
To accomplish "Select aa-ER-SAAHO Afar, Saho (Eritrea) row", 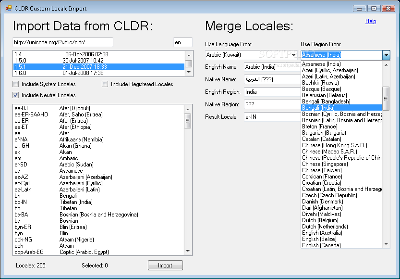I will 99,114.
